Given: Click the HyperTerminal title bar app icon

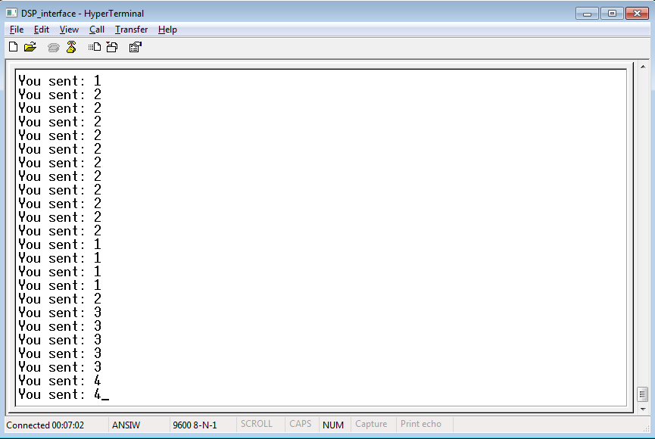Looking at the screenshot, I should coord(11,13).
